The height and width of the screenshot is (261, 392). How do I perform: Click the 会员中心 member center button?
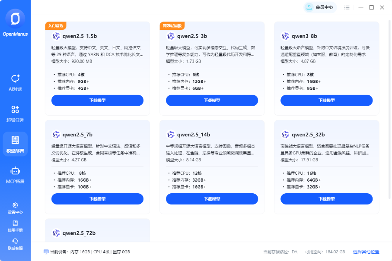point(320,7)
